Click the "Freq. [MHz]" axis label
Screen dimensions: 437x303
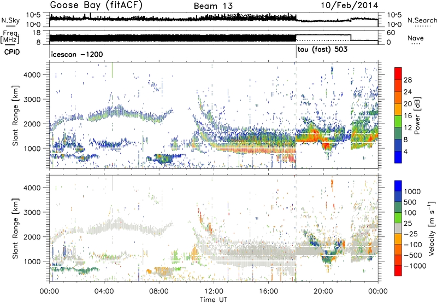tap(10, 37)
